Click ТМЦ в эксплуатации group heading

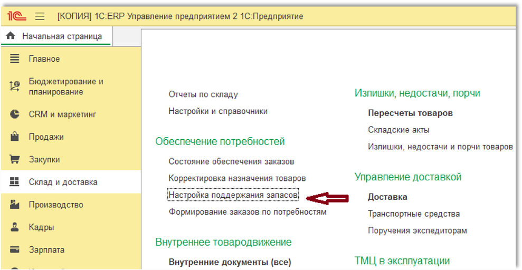click(x=402, y=261)
